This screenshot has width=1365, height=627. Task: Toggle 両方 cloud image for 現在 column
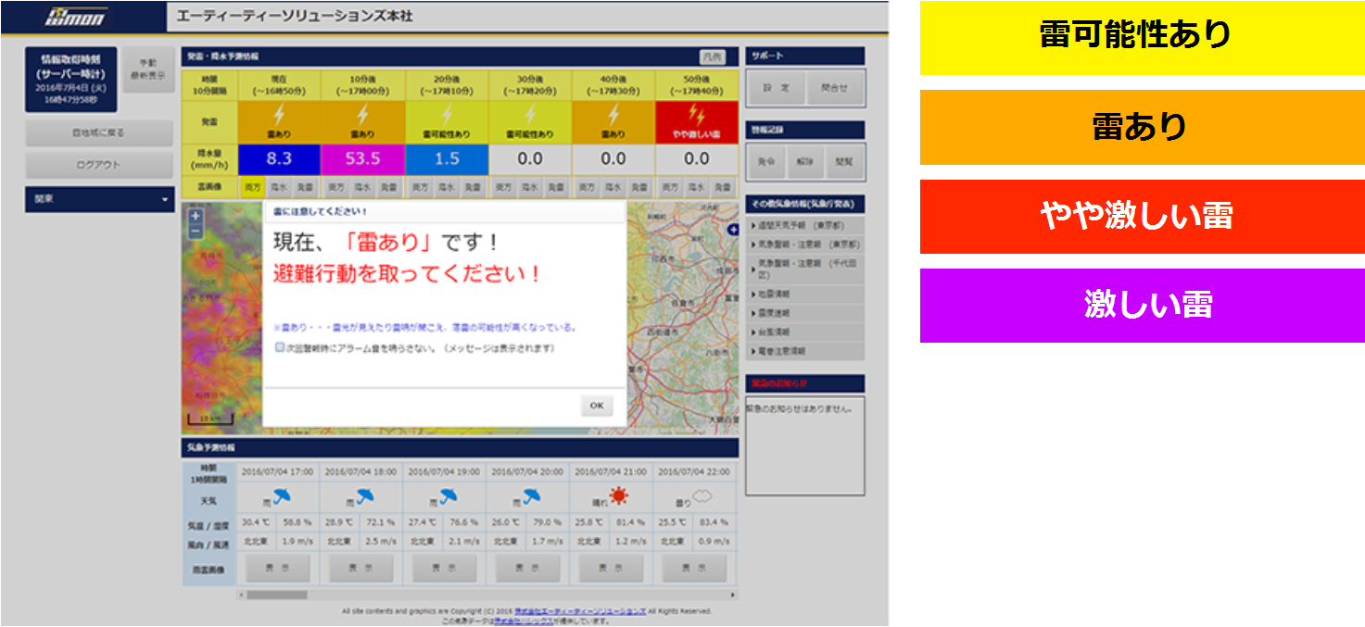(x=252, y=187)
